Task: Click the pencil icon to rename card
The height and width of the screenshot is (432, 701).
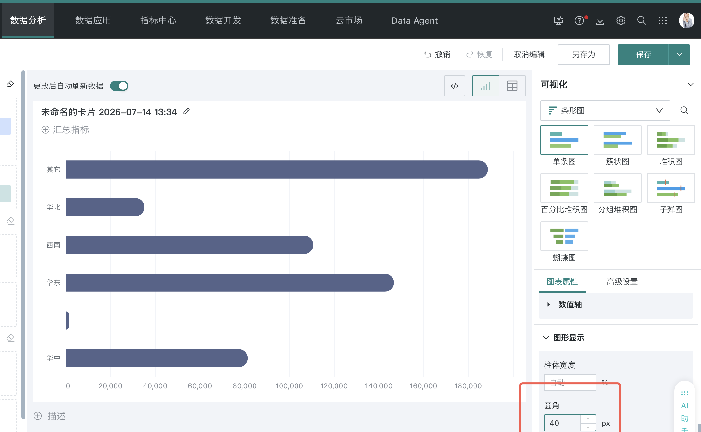Action: click(187, 112)
